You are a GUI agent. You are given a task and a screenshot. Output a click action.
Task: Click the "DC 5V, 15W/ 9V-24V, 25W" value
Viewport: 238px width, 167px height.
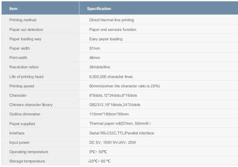tap(112, 142)
